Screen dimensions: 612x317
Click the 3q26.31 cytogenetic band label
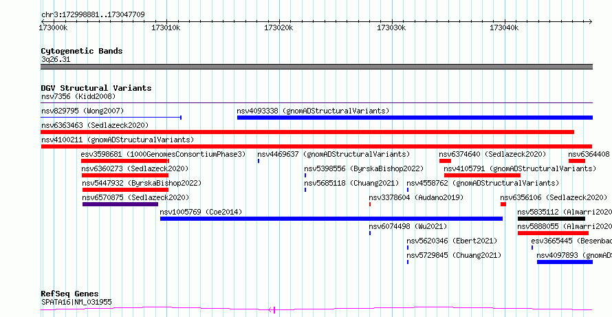pyautogui.click(x=56, y=60)
